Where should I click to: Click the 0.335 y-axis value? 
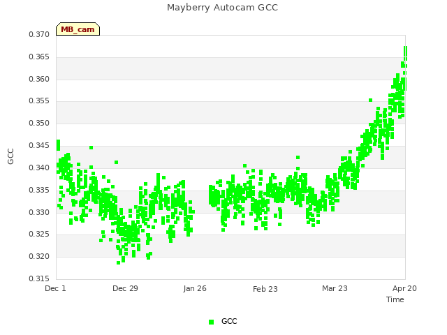click(39, 190)
